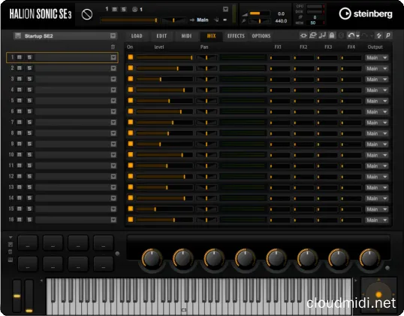This screenshot has height=316, width=404.
Task: Click the MIDI reset lightning icon
Action: (x=378, y=35)
